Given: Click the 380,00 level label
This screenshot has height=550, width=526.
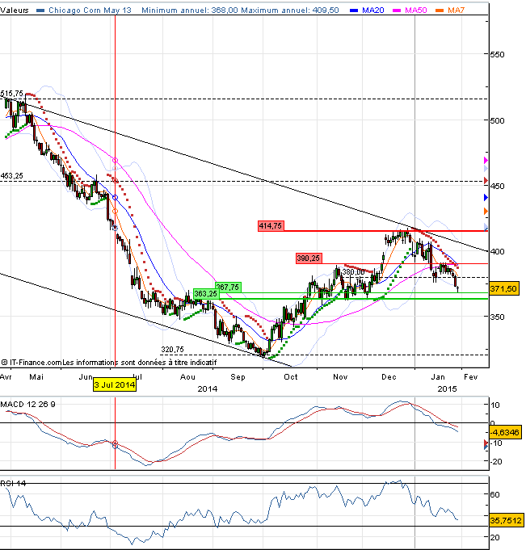Looking at the screenshot, I should (353, 272).
